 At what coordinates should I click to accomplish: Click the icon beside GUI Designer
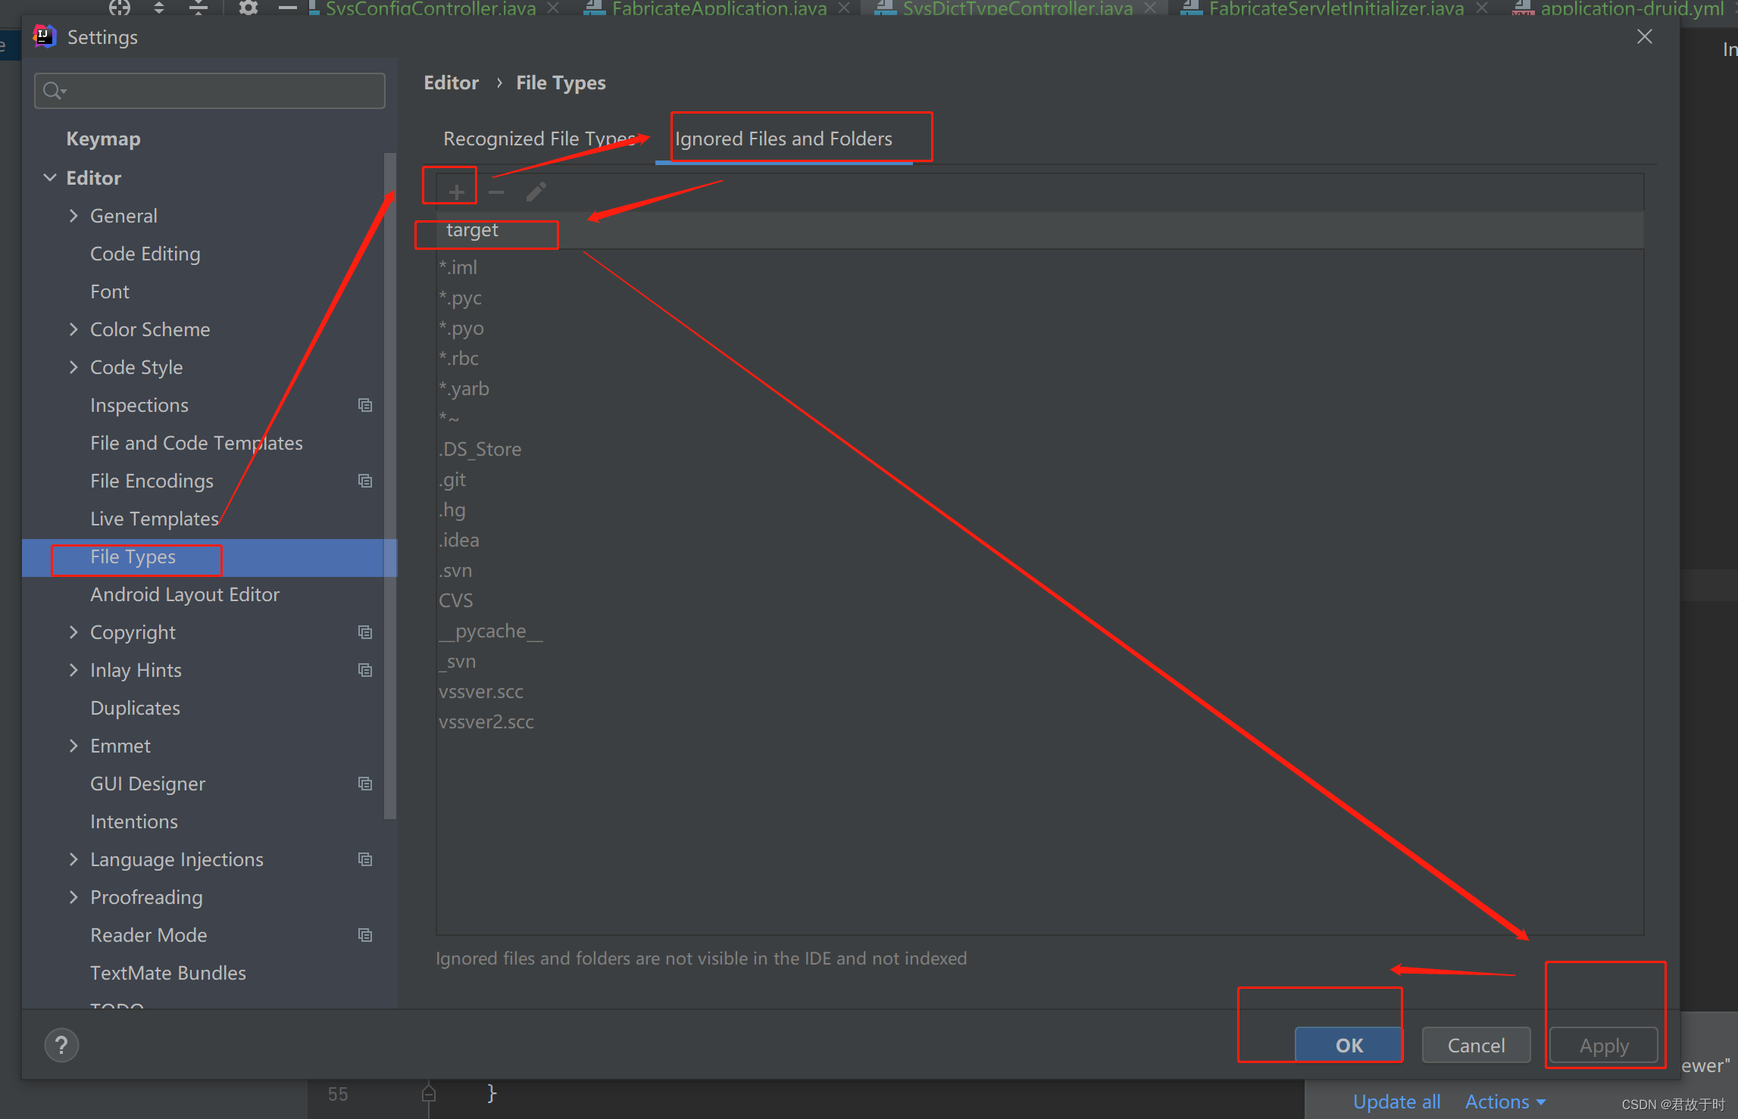coord(365,784)
